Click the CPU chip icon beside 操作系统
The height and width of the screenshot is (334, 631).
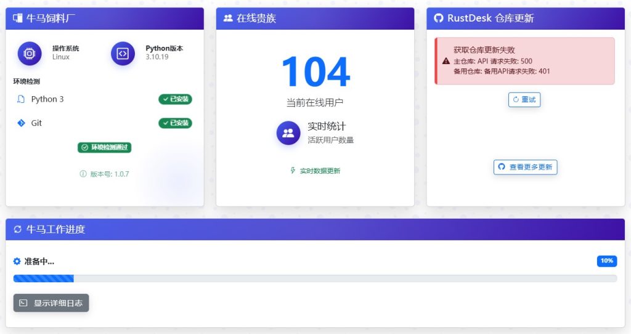tap(30, 53)
